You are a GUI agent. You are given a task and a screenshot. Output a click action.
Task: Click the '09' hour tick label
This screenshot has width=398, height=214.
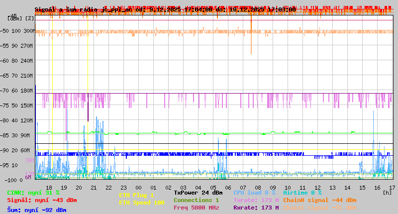[273, 188]
